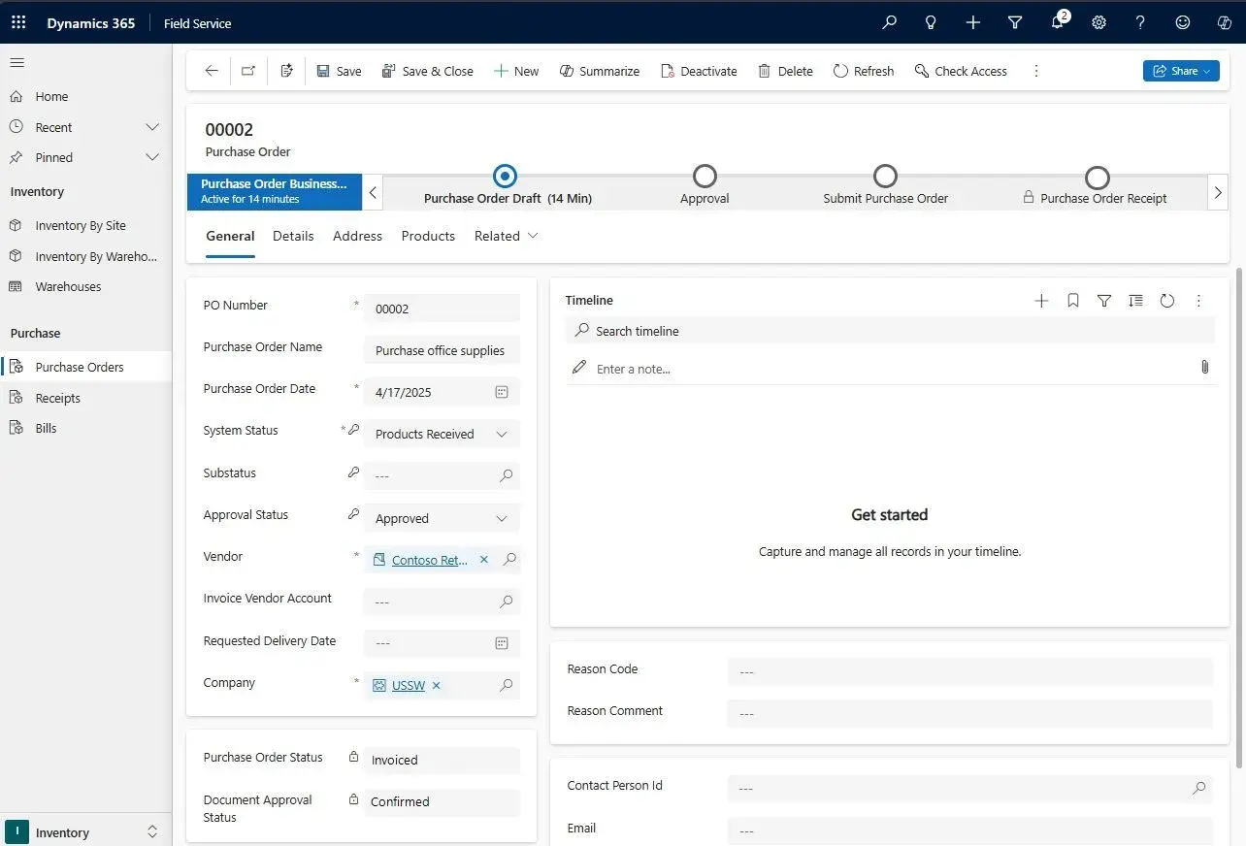
Task: Open the System Status dropdown
Action: pyautogui.click(x=502, y=434)
